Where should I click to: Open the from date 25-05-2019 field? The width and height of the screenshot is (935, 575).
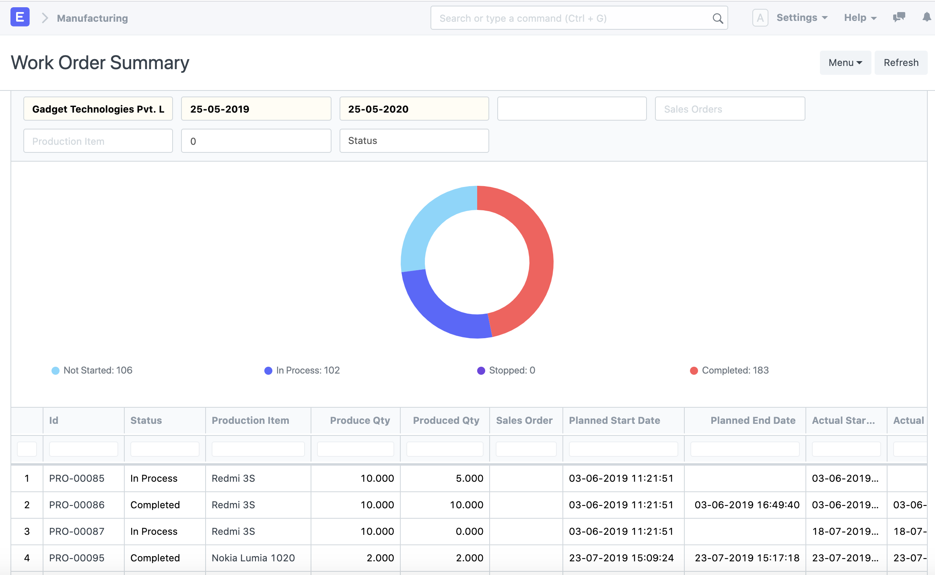point(256,109)
